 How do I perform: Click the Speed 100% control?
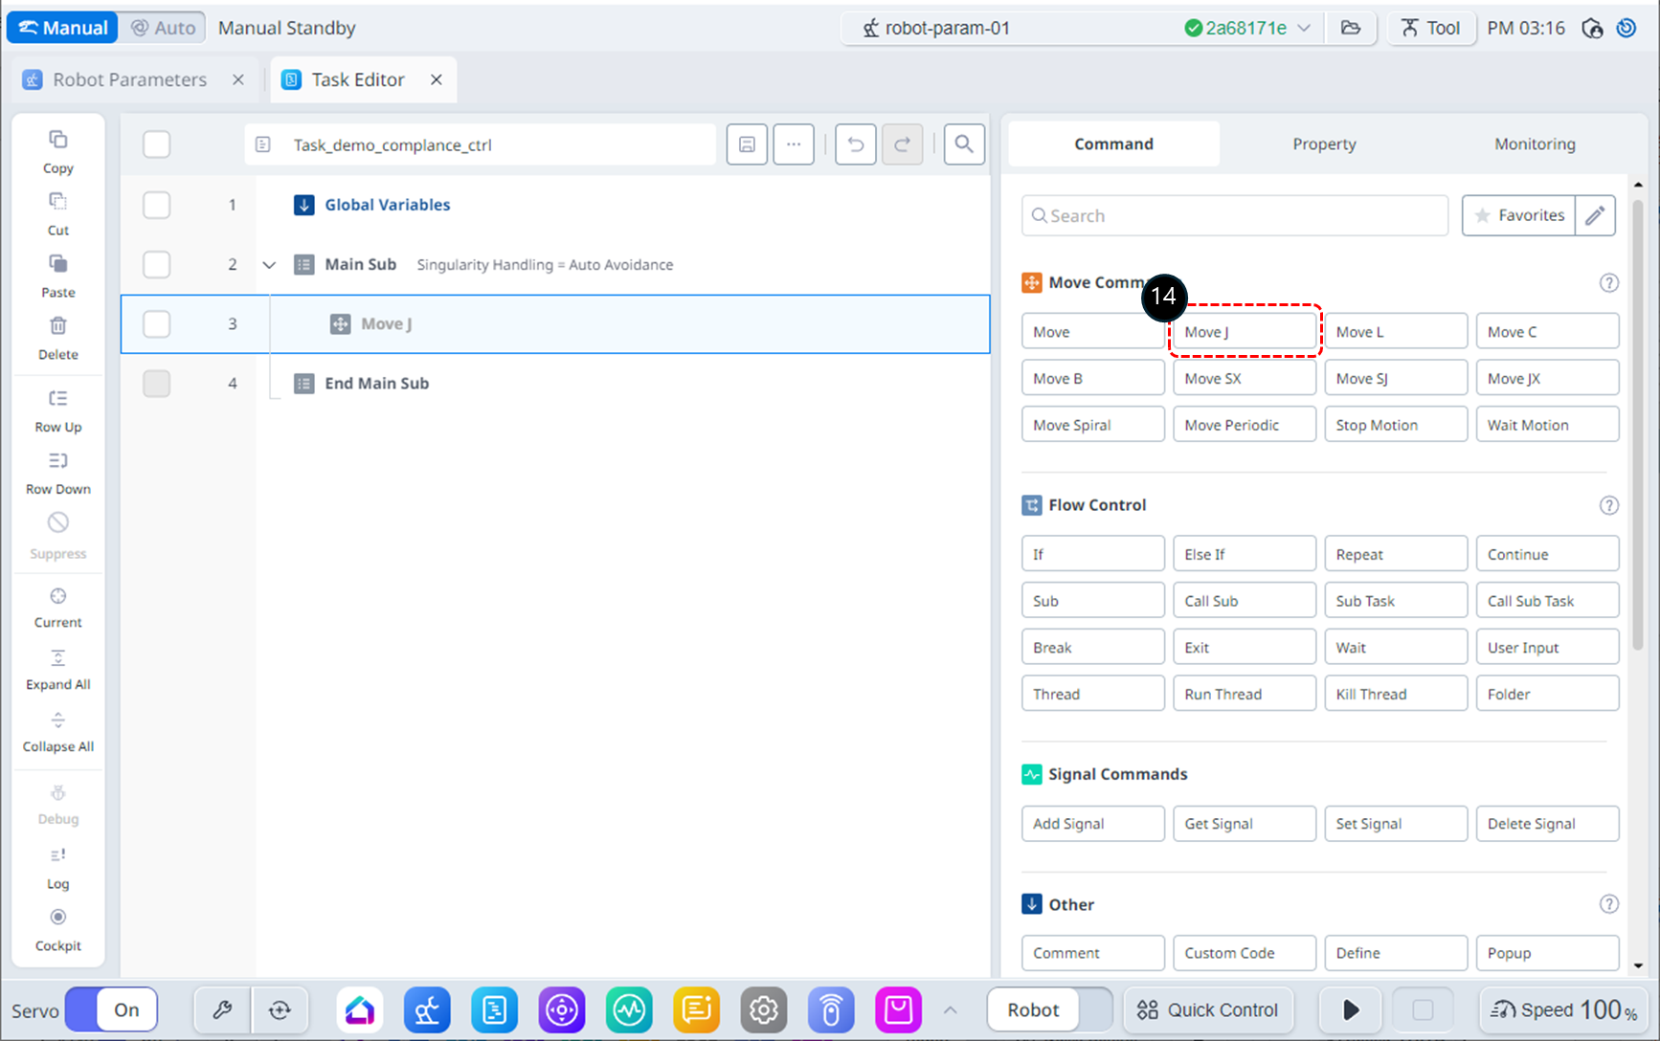1564,1009
